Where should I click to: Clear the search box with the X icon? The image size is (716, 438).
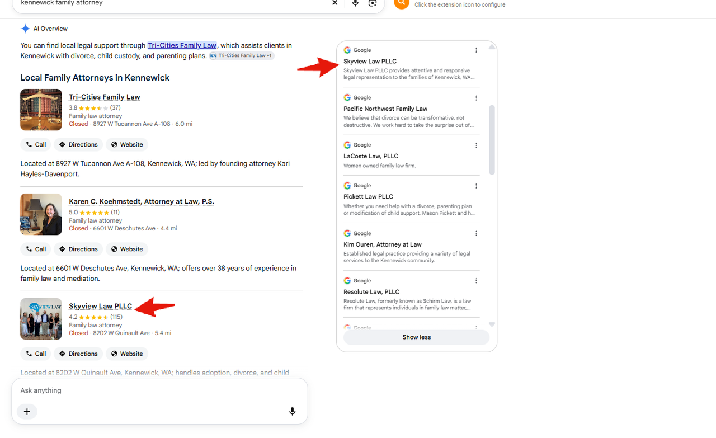click(335, 3)
